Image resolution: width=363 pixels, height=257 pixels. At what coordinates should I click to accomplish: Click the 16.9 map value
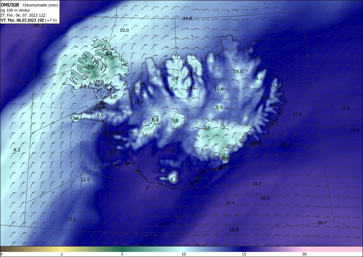click(265, 98)
